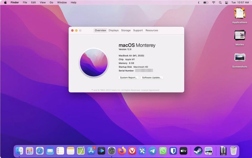Open Safari from the Dock

click(40, 151)
